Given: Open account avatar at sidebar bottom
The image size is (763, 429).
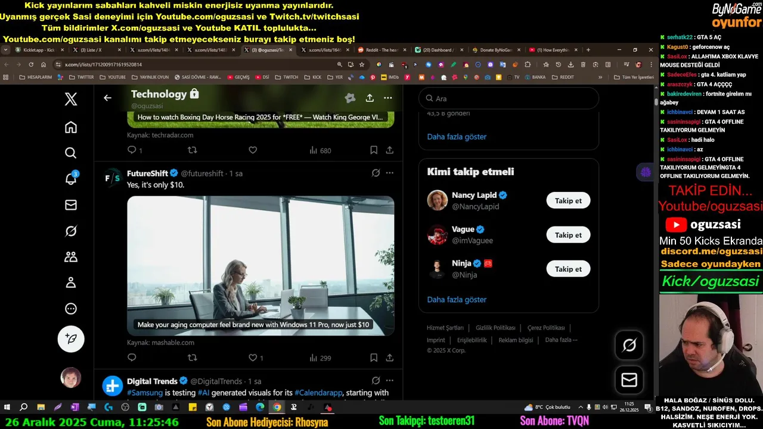Looking at the screenshot, I should 71,377.
